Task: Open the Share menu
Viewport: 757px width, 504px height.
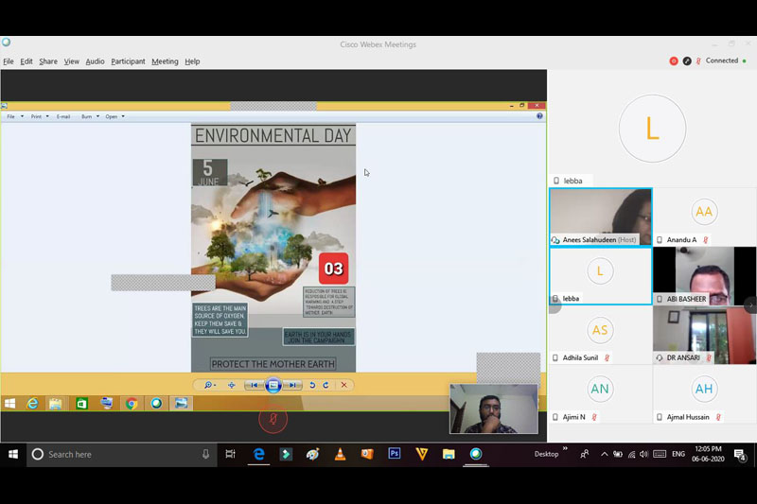Action: tap(47, 61)
